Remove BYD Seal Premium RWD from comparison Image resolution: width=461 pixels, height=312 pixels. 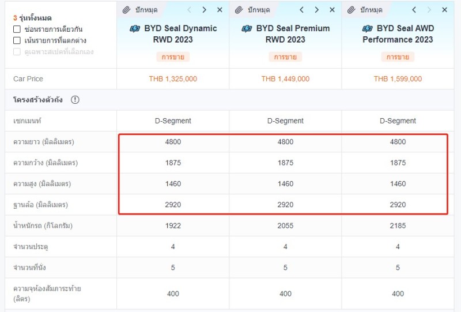[332, 10]
